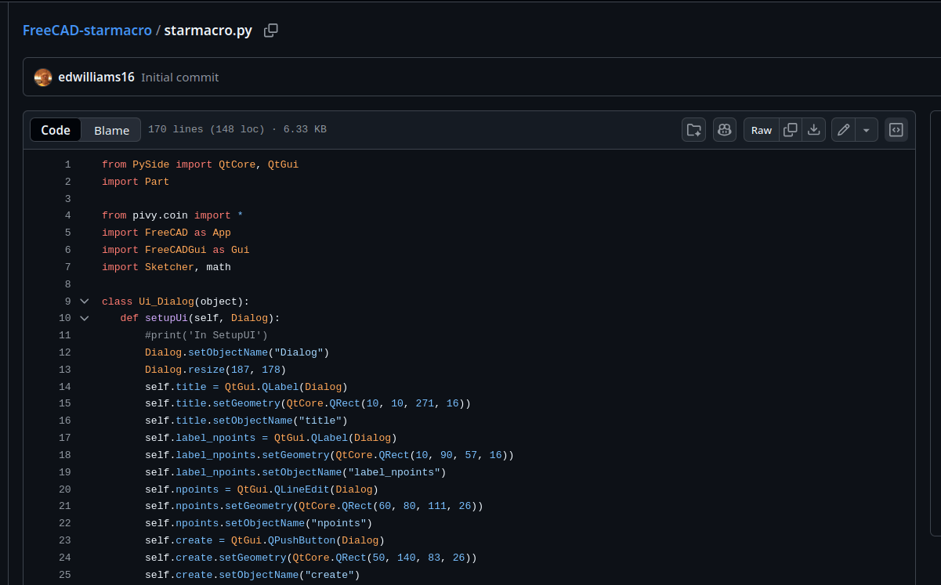Copy the raw file contents
Screen dimensions: 941x585
pyautogui.click(x=791, y=129)
